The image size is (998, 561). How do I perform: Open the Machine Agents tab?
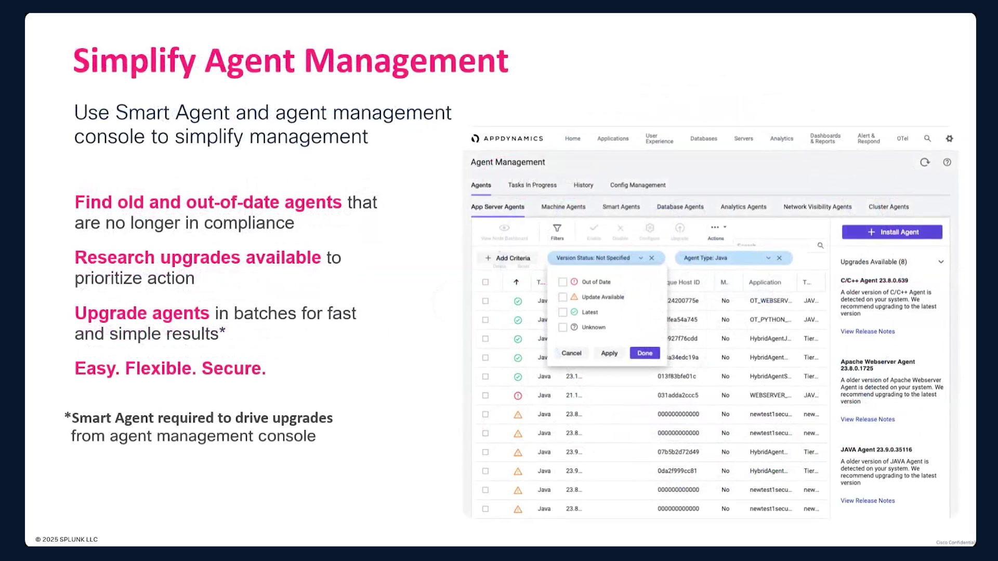(563, 207)
